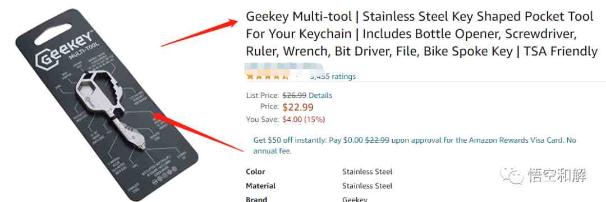This screenshot has width=606, height=202.
Task: Open the Geekey Multi-tool product title
Action: (421, 34)
